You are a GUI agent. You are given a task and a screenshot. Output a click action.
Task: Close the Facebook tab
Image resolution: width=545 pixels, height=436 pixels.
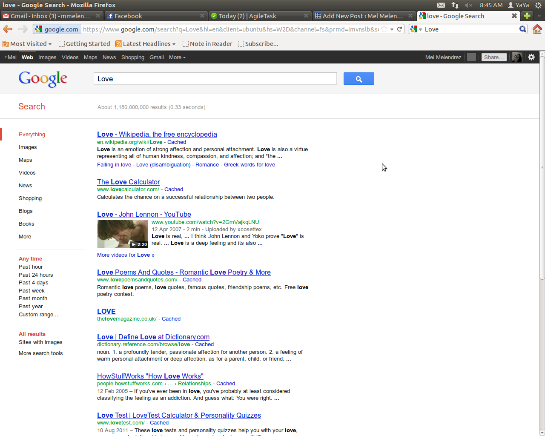(x=202, y=16)
